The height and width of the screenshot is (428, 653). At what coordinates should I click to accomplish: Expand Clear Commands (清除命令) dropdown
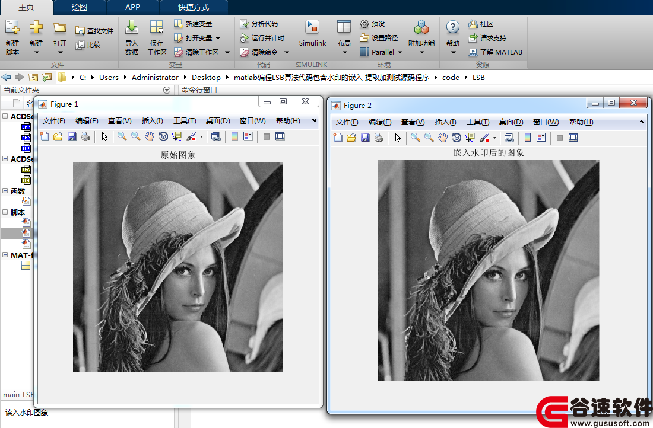tap(287, 52)
